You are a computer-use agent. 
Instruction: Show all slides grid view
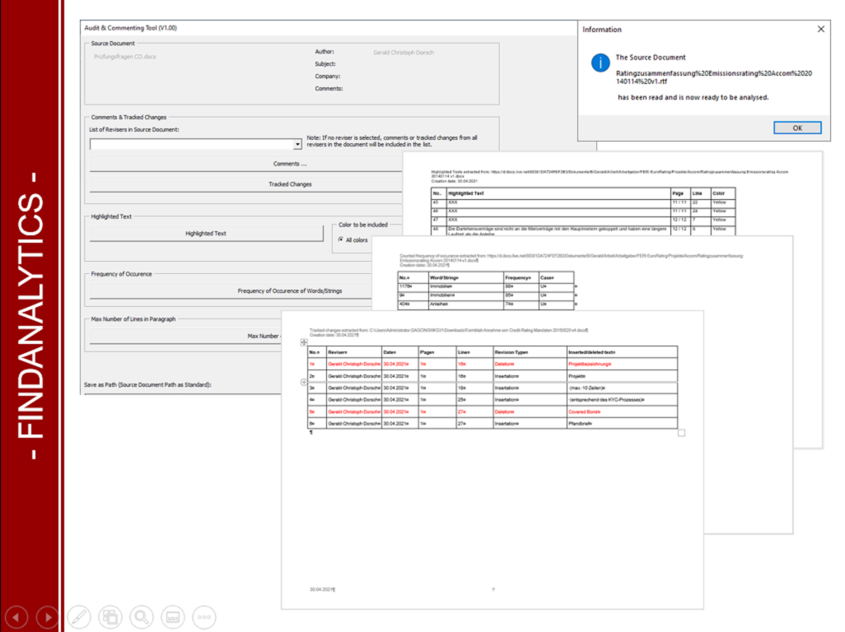pyautogui.click(x=110, y=616)
